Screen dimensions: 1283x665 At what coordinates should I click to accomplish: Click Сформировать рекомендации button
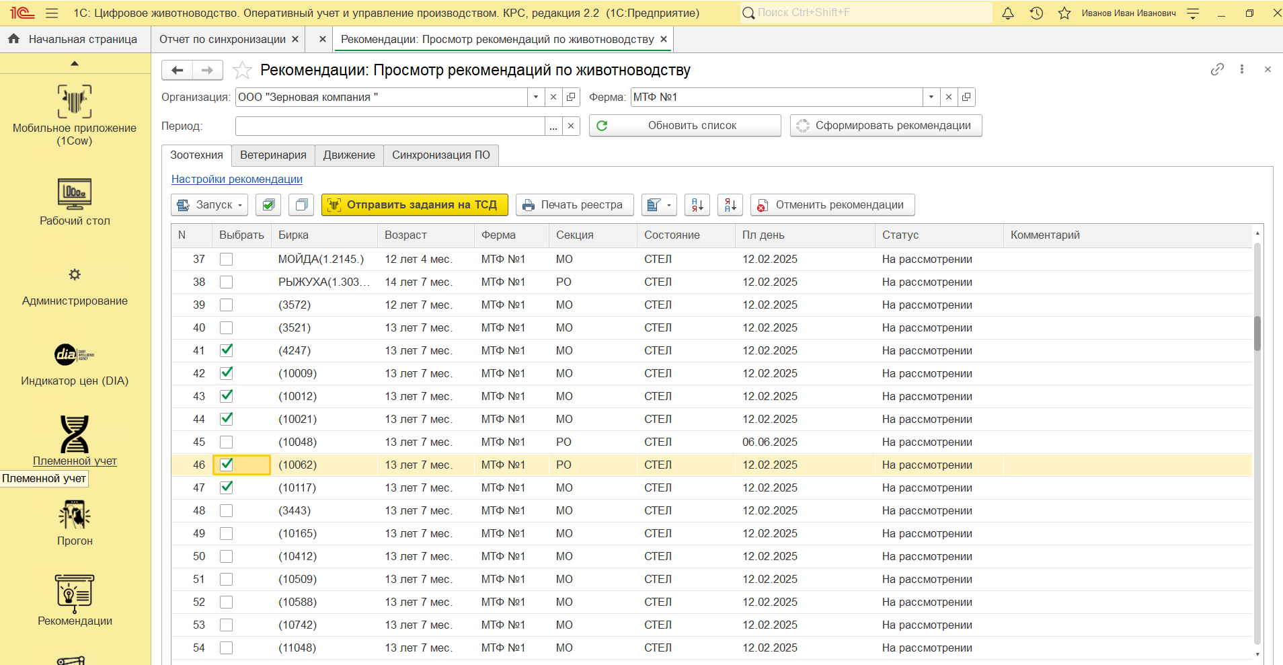pos(886,126)
